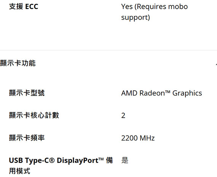Select the 支援 ECC spec label

pos(24,6)
